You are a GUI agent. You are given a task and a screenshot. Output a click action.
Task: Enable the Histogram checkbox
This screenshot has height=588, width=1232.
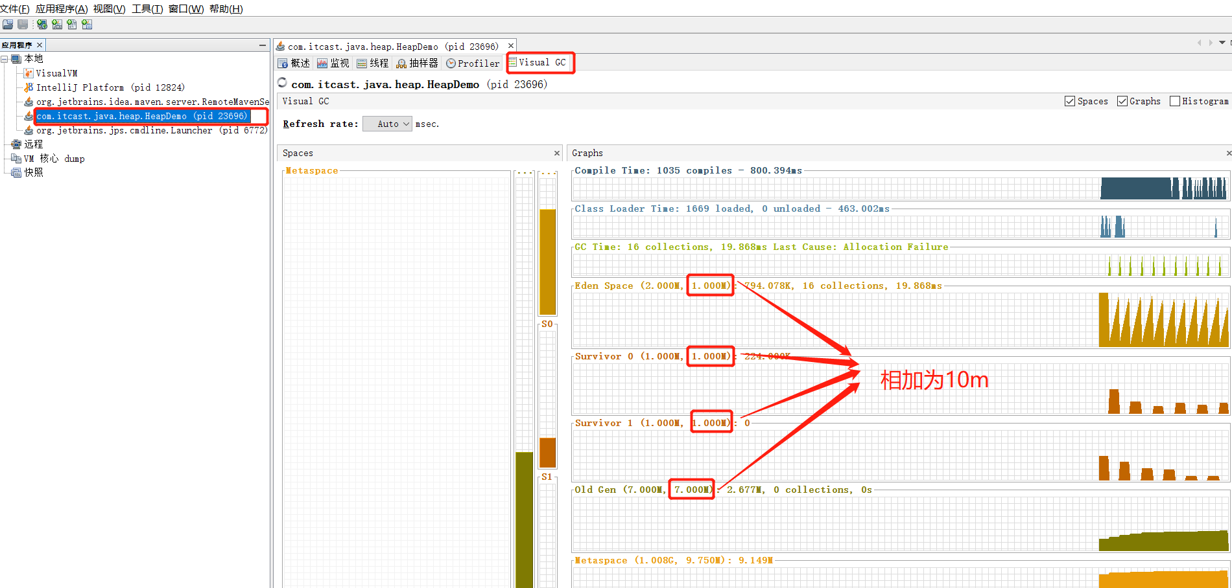[x=1175, y=101]
